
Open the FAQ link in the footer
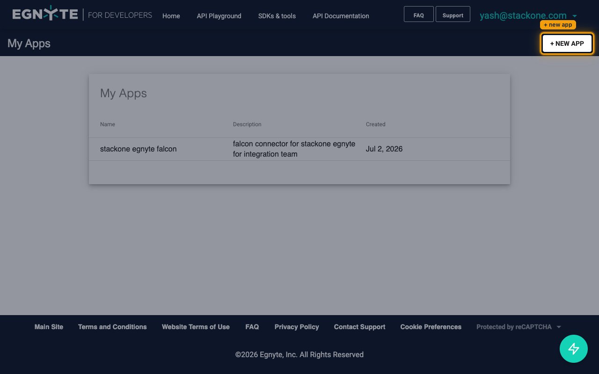(252, 327)
